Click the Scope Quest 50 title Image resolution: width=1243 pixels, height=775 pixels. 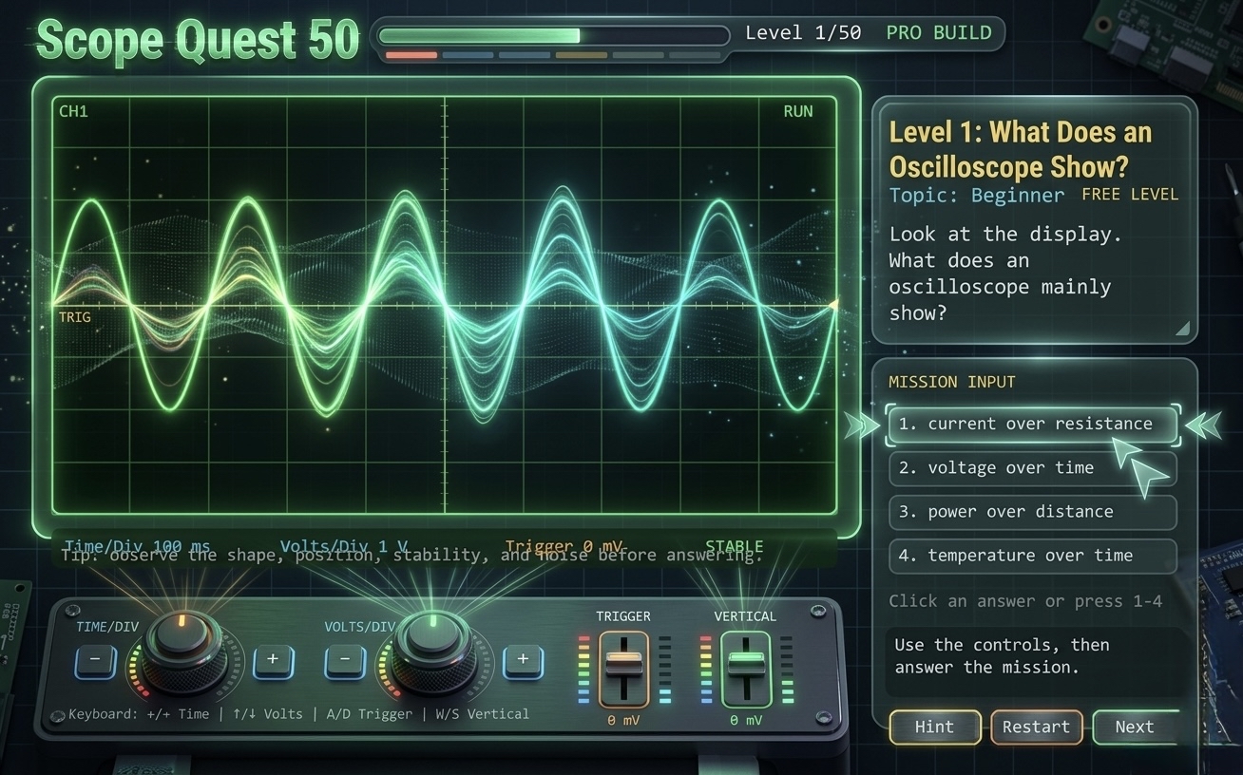(x=198, y=40)
